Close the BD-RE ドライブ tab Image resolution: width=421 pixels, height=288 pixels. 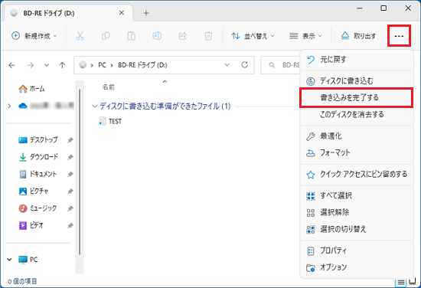pos(122,12)
